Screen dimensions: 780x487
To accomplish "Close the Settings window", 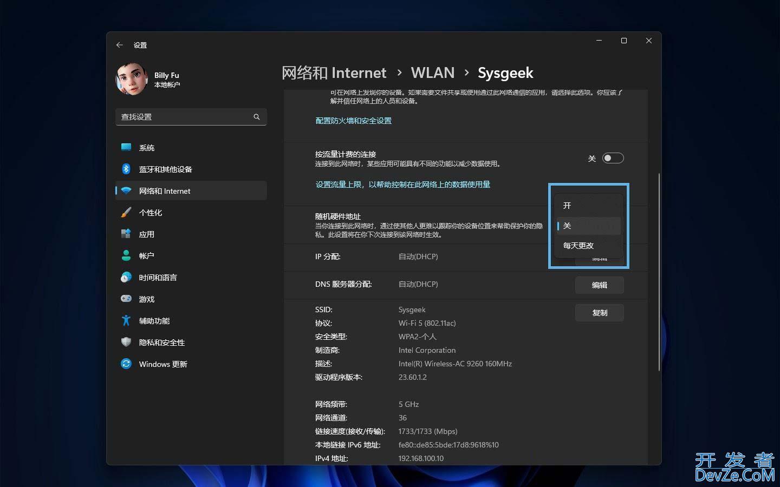I will pyautogui.click(x=649, y=41).
